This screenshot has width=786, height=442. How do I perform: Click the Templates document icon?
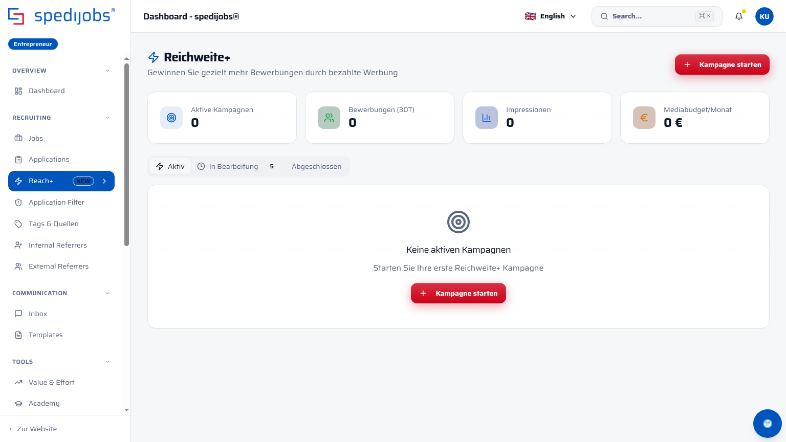[x=18, y=335]
